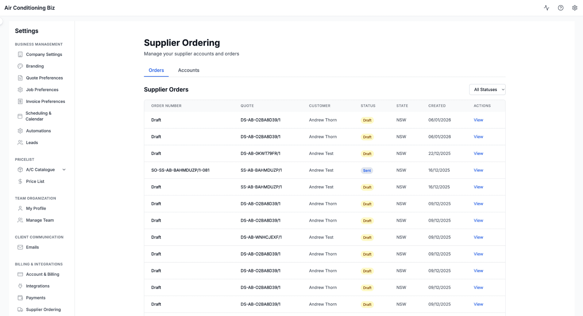The height and width of the screenshot is (316, 583).
Task: Select the Orders tab
Action: [156, 70]
